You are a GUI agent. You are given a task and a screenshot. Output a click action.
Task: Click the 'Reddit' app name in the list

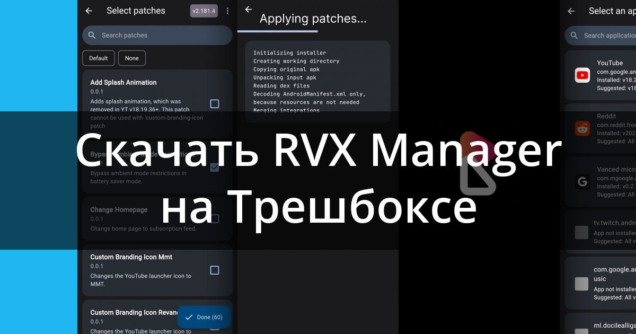[606, 116]
